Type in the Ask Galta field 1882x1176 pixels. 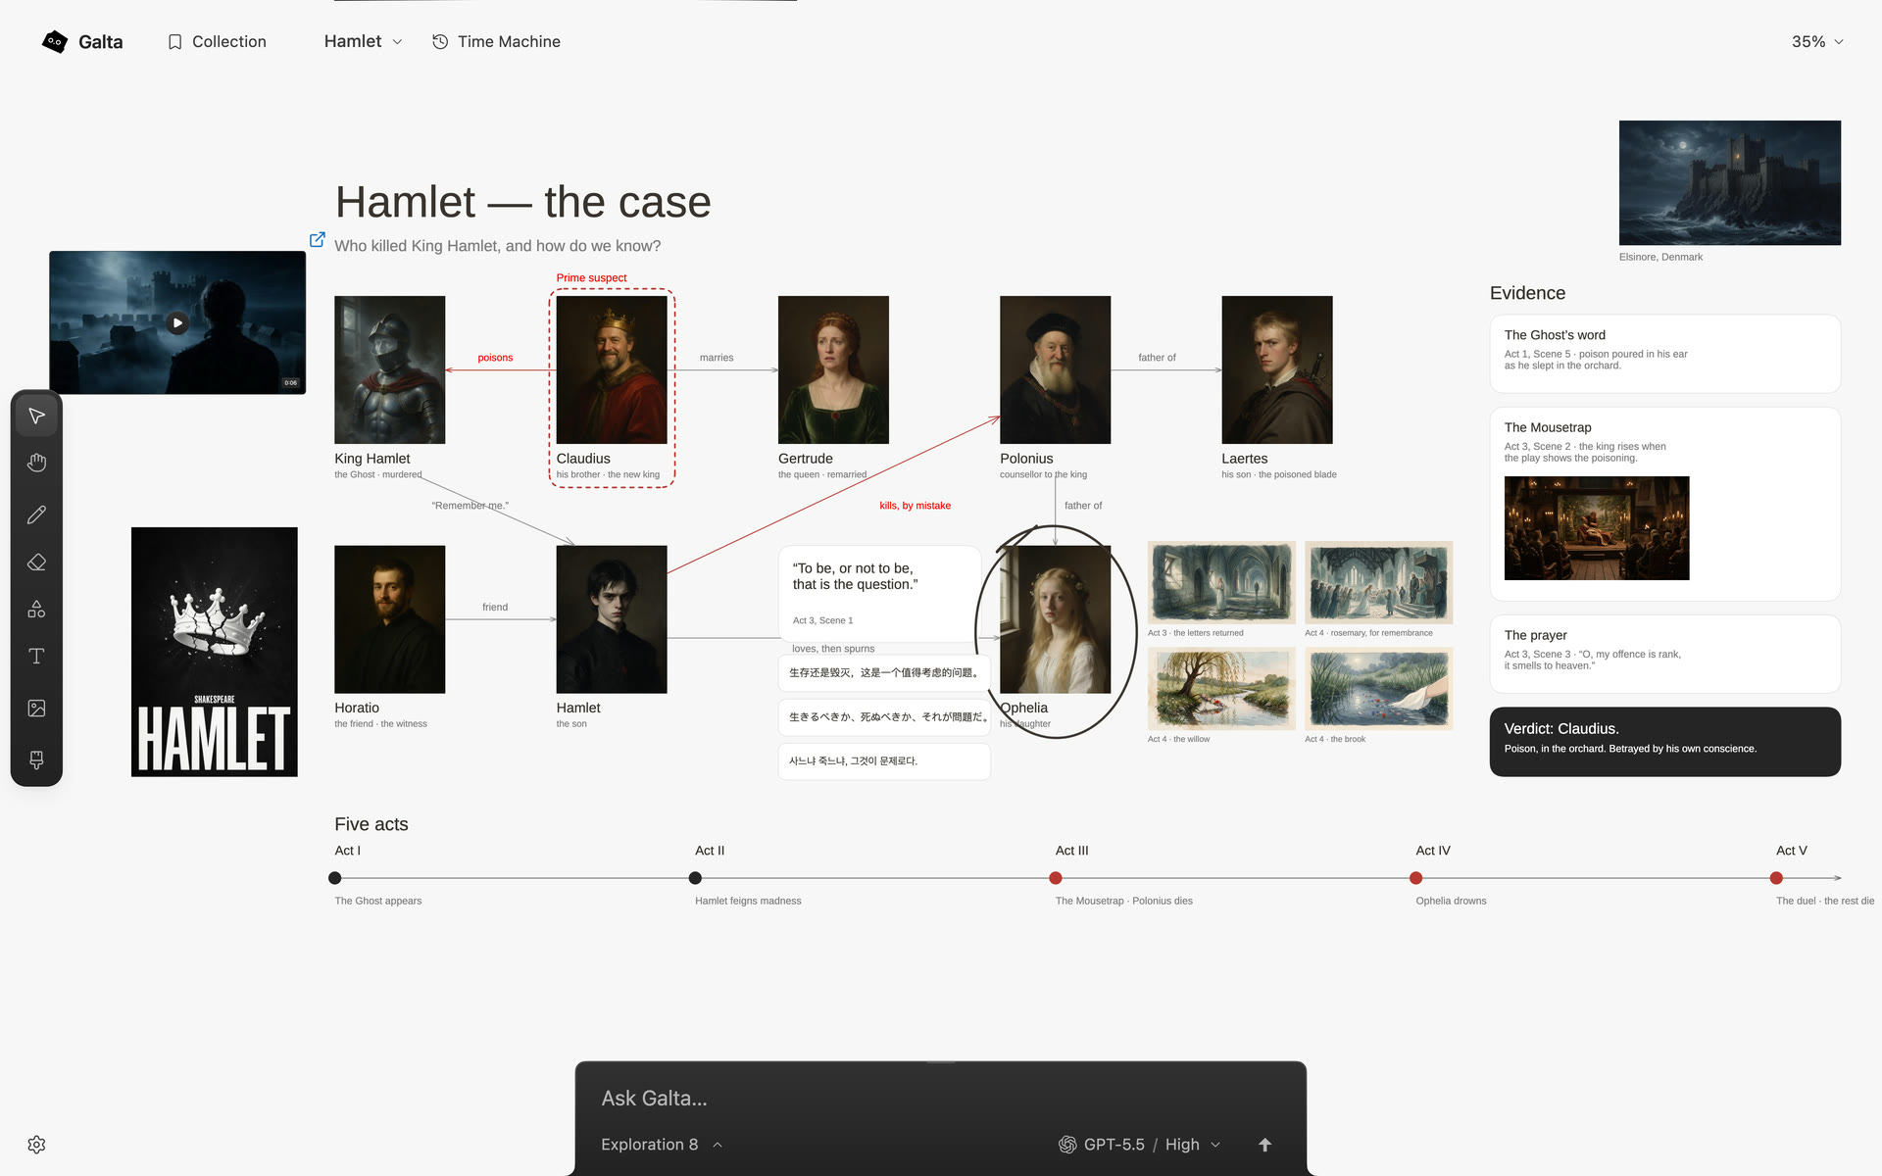[939, 1099]
